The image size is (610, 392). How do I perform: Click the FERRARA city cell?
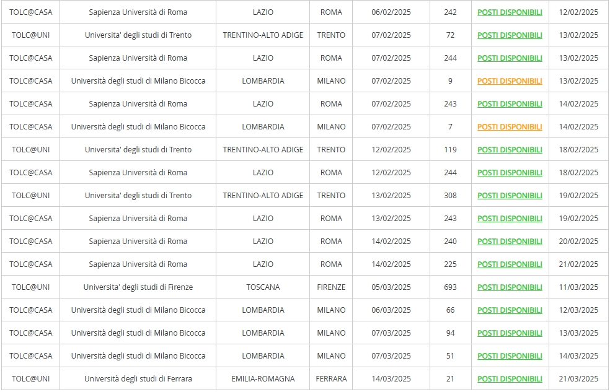[331, 379]
